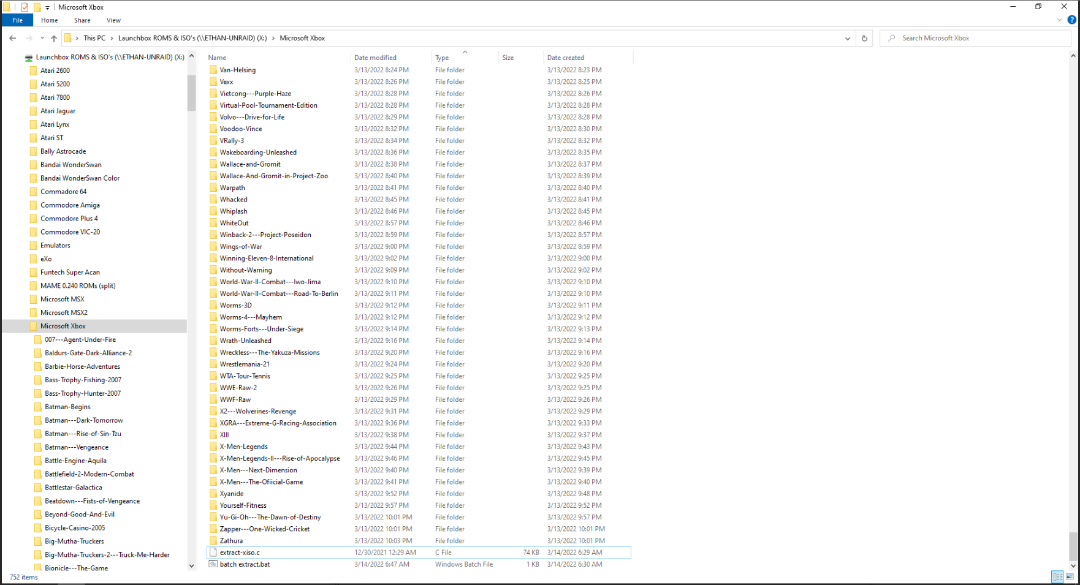Refresh the Microsoft Xbox folder view
This screenshot has width=1080, height=585.
click(864, 38)
